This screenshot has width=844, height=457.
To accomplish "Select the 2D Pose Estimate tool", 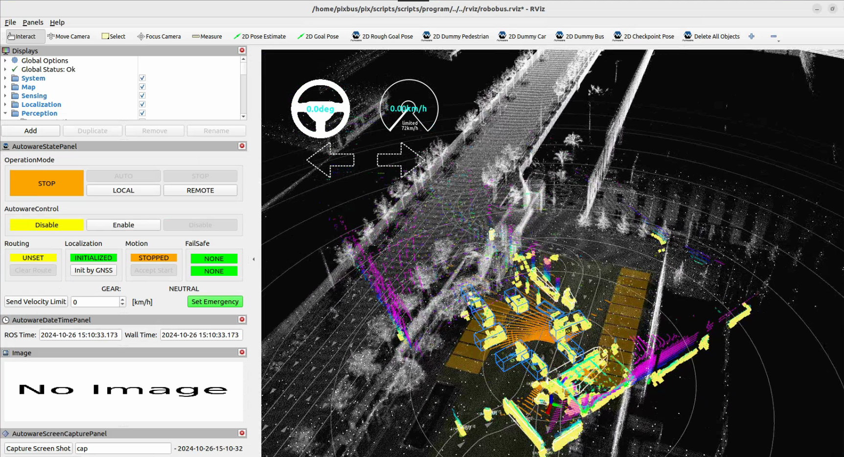I will [x=260, y=36].
